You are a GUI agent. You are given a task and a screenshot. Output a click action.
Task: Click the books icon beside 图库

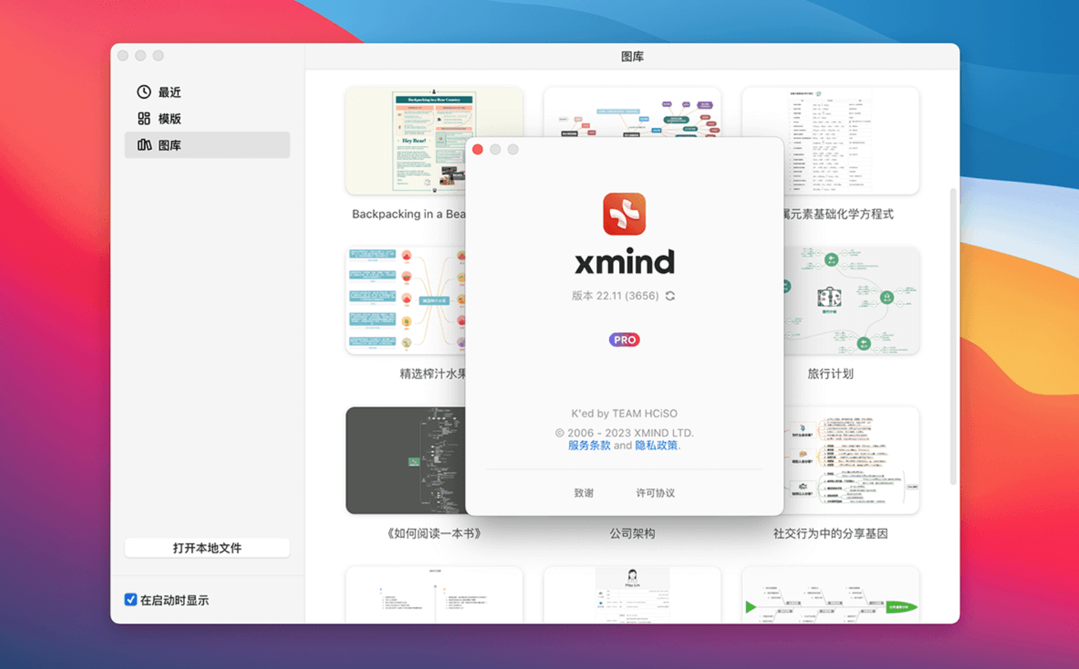click(144, 145)
